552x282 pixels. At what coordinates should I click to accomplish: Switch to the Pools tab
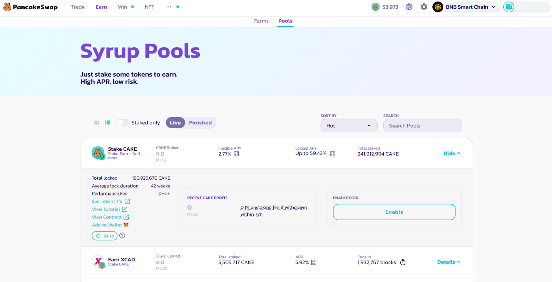point(285,21)
